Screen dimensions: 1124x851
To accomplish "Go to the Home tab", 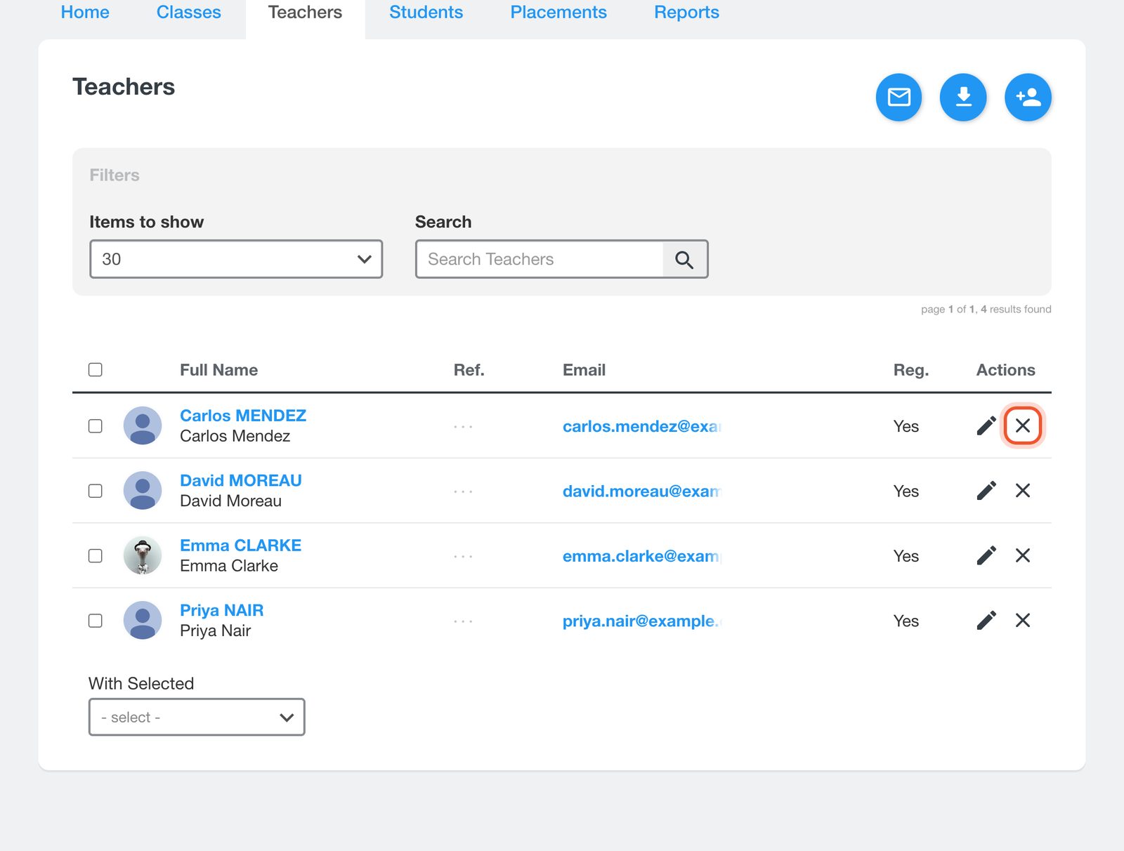I will 85,13.
